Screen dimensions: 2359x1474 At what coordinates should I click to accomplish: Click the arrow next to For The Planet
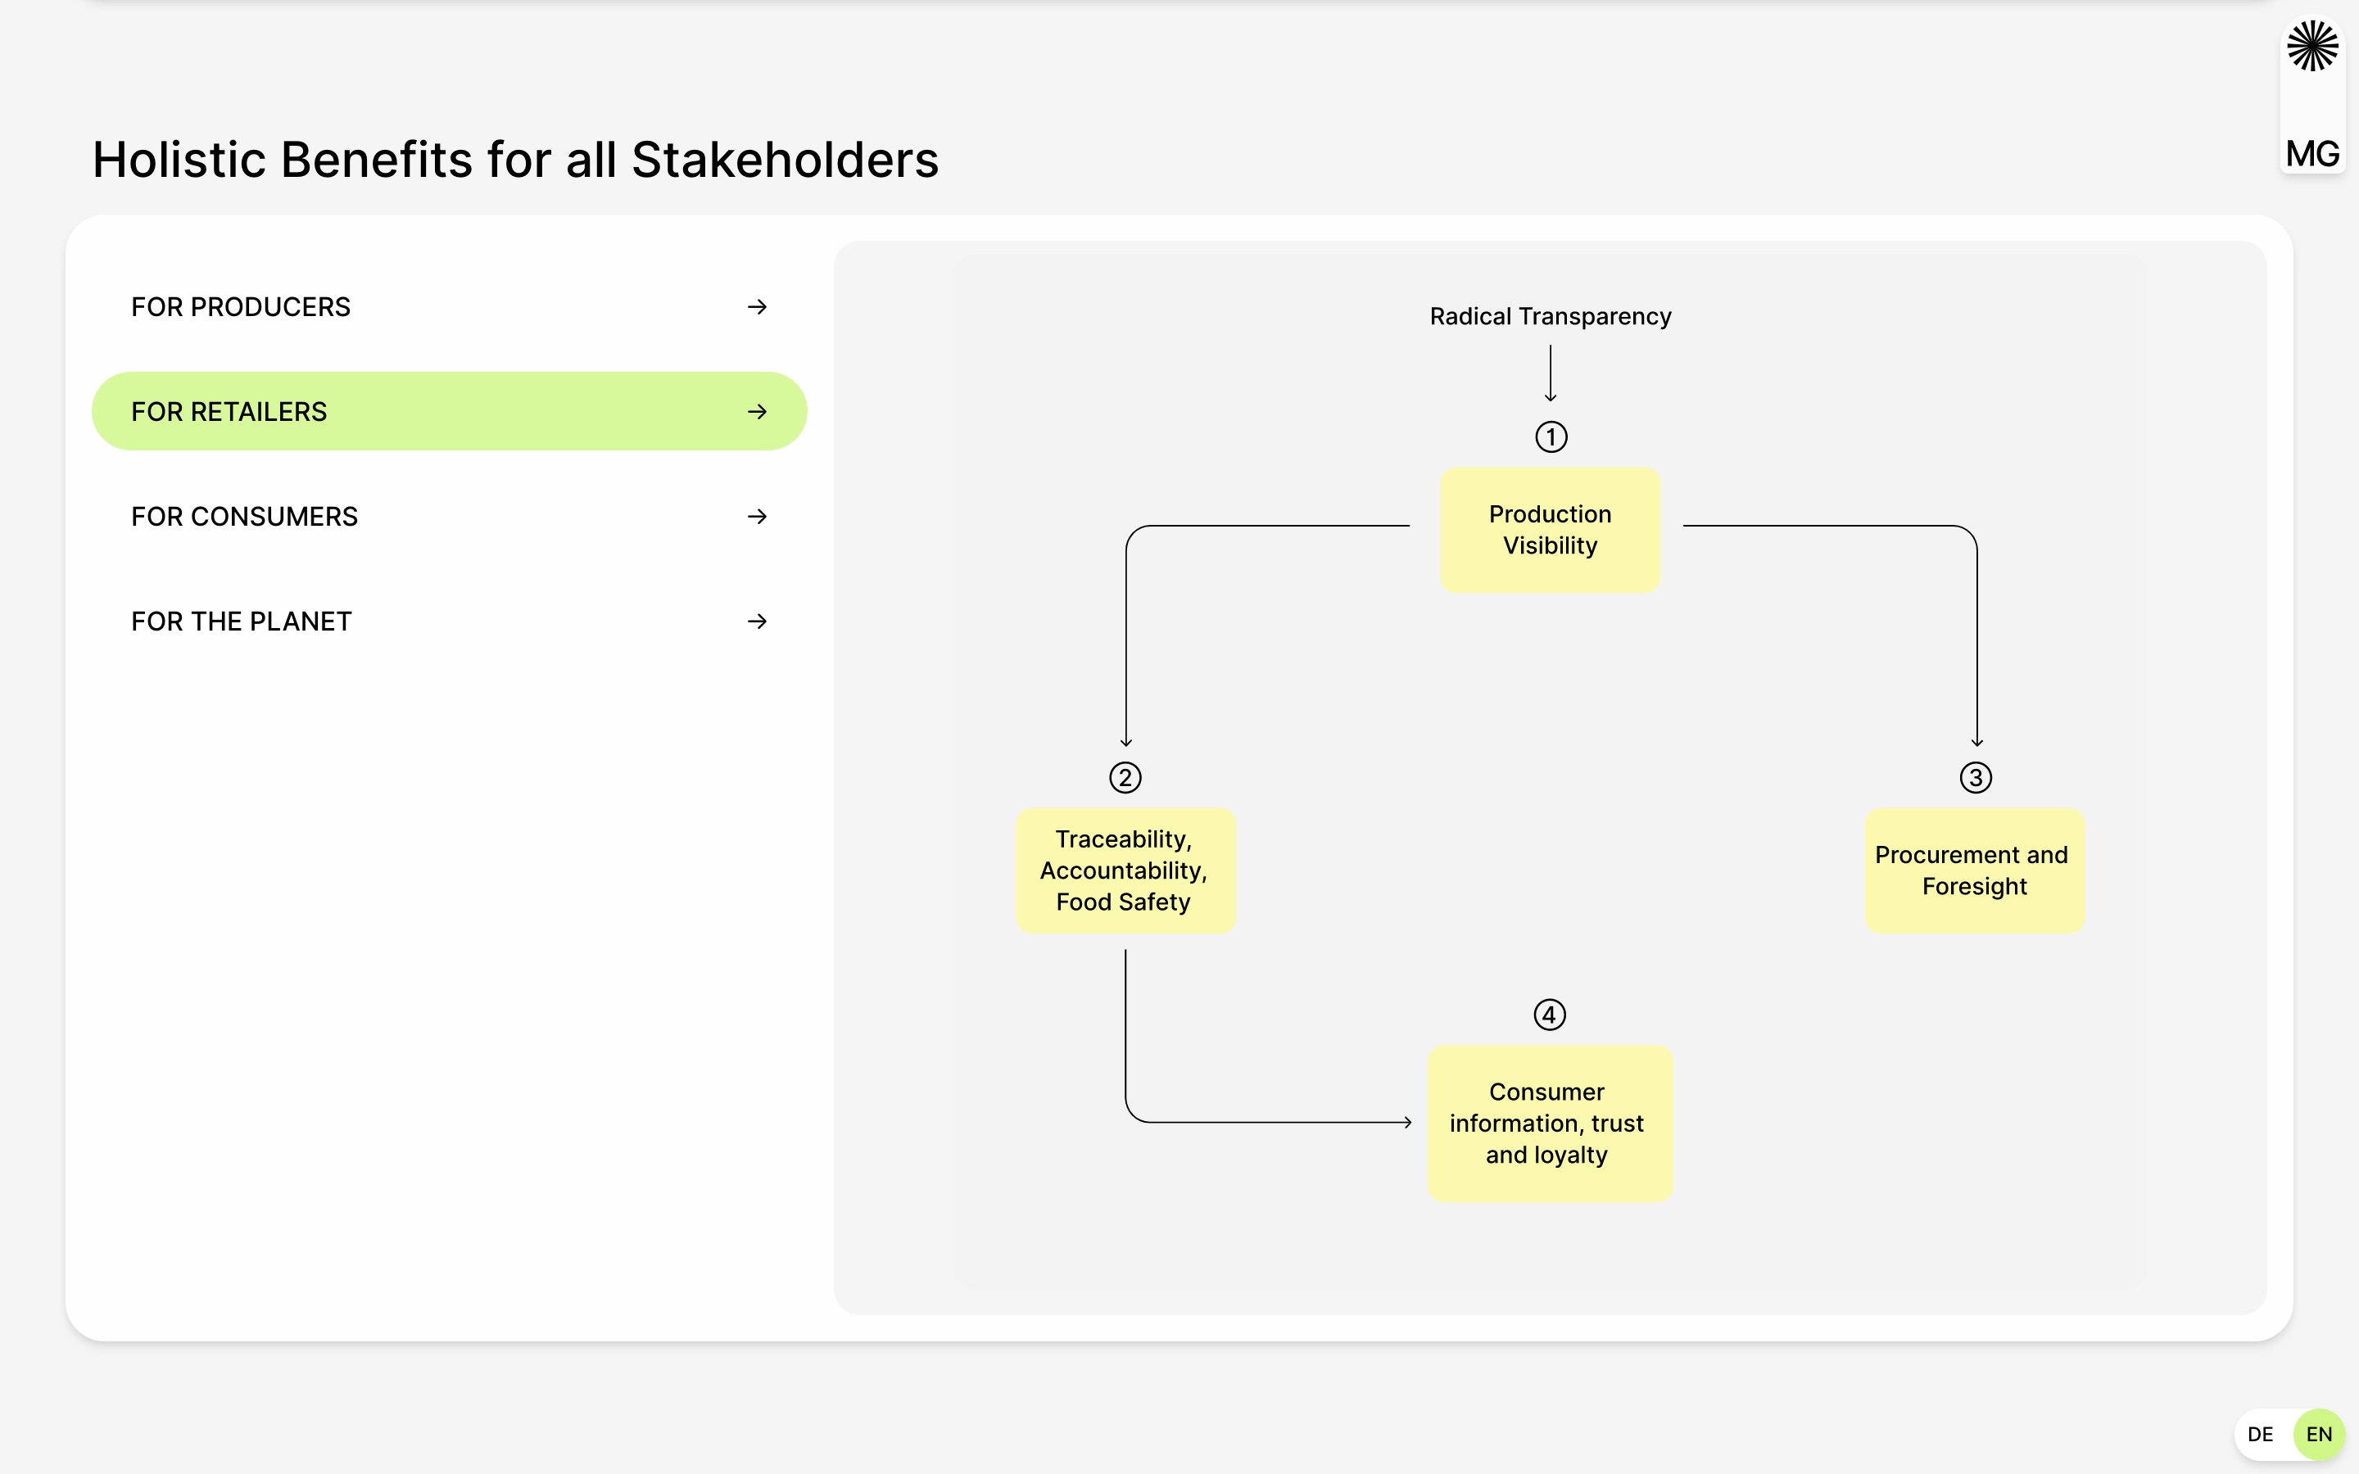tap(758, 621)
